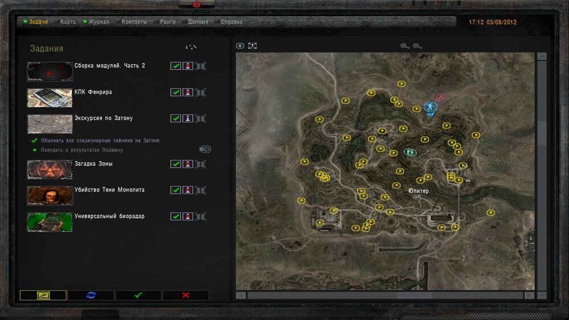Click the task title Универсальный биорадар
Screen dimensions: 569x320
tap(110, 216)
